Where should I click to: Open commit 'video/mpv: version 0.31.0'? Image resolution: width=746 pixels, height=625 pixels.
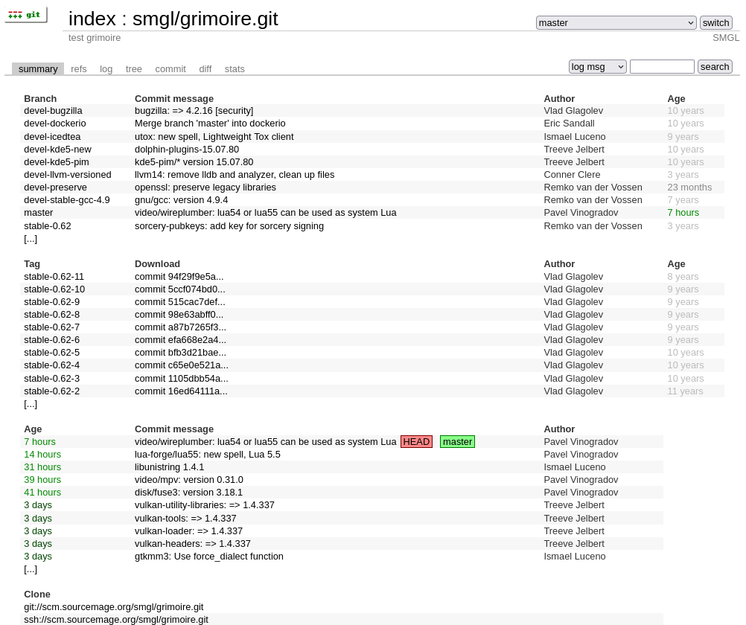(x=189, y=480)
